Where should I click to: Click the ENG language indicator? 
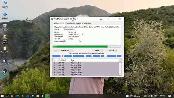pos(156,96)
